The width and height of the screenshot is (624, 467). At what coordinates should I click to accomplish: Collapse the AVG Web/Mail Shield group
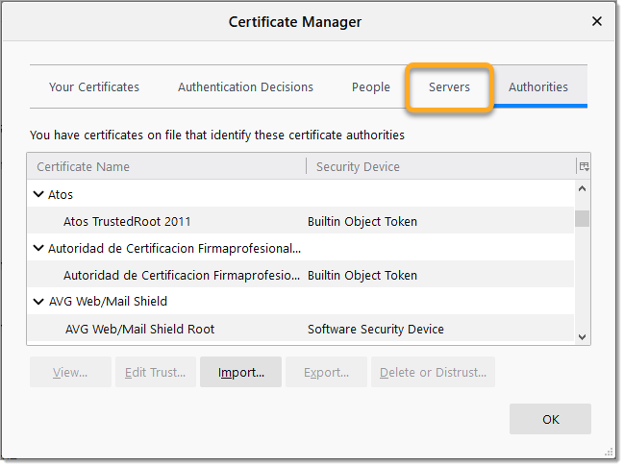(38, 302)
